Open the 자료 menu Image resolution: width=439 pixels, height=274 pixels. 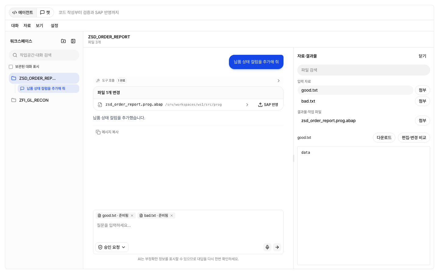27,26
